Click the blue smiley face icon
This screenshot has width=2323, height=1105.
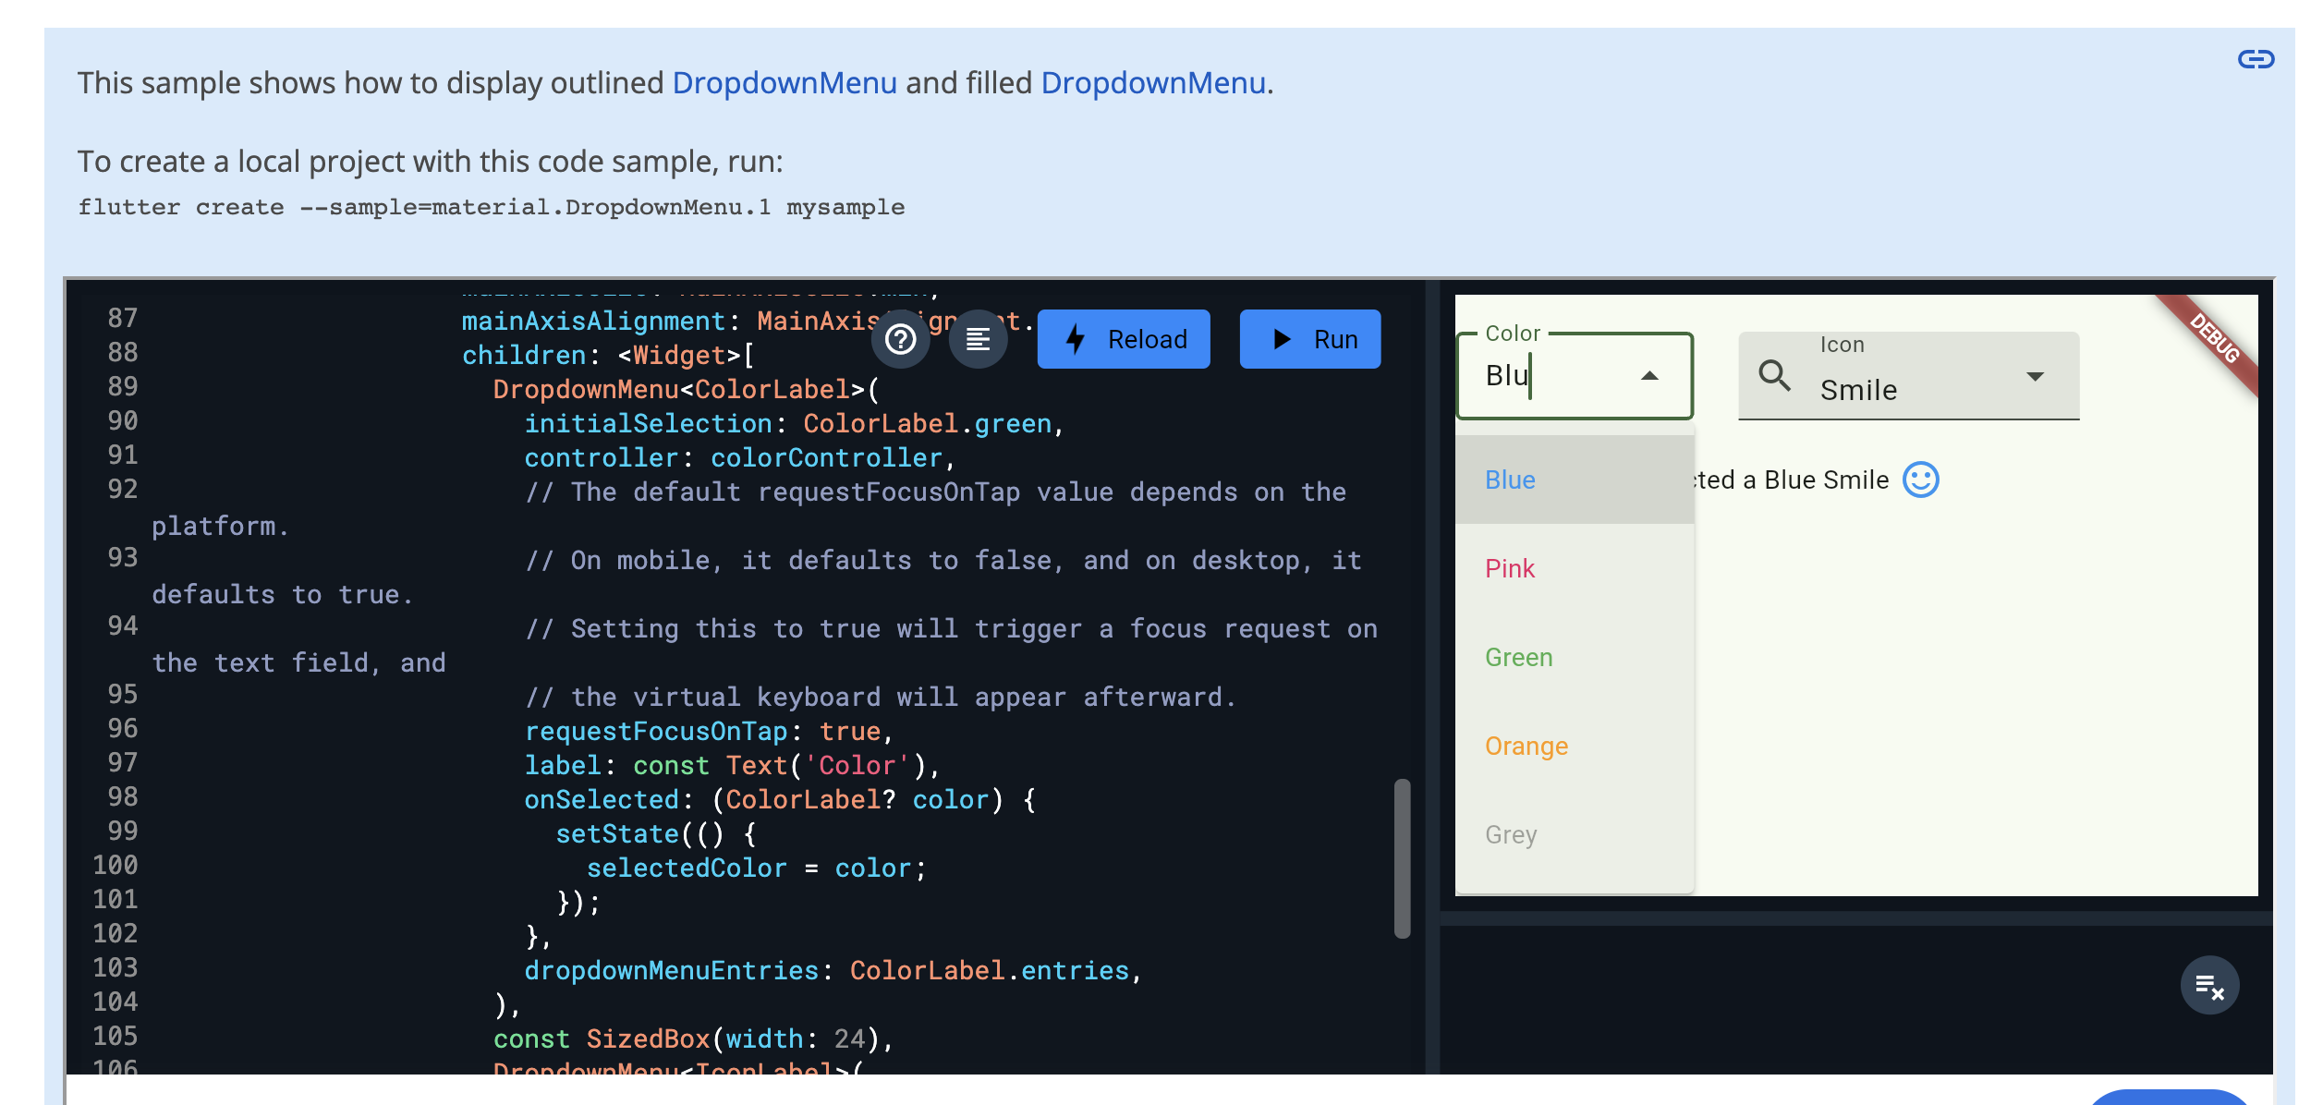(1921, 480)
